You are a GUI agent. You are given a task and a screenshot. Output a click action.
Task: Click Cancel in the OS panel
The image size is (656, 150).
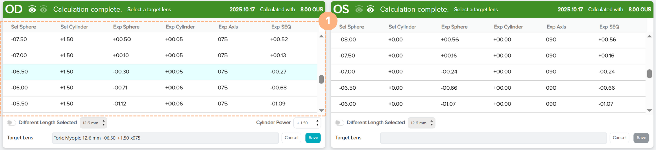pos(619,138)
